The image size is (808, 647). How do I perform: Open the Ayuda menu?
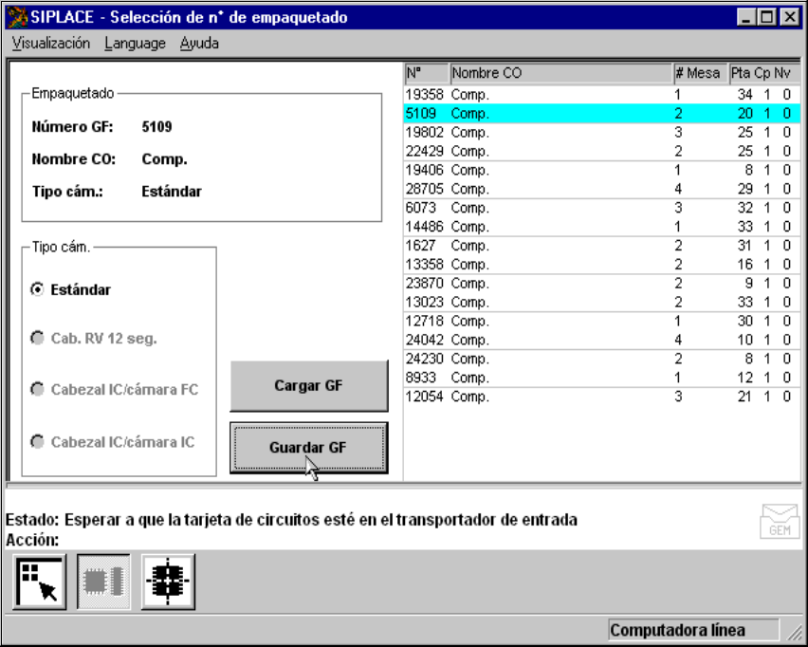coord(199,44)
